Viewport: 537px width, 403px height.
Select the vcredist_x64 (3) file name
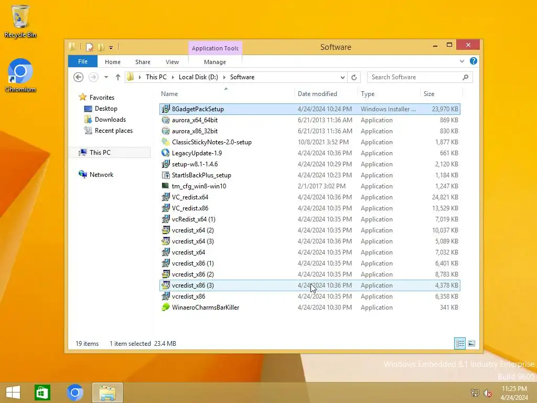pos(193,241)
